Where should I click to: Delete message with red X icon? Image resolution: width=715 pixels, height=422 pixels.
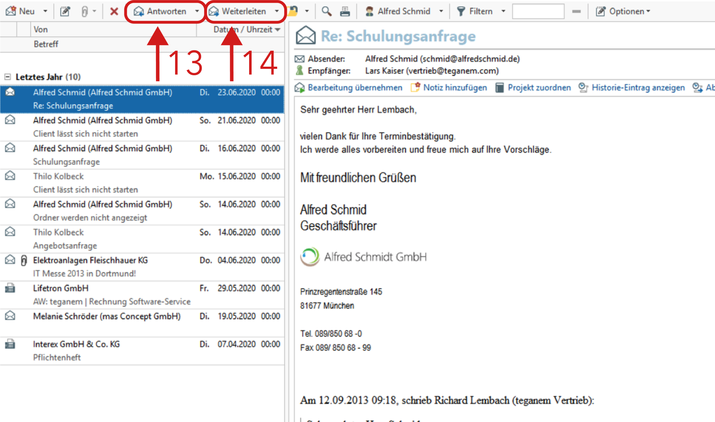114,12
